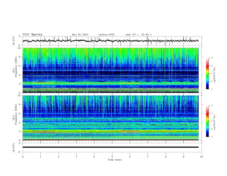Click the ch.2 PSD color bar
This screenshot has width=227, height=176.
click(x=207, y=121)
